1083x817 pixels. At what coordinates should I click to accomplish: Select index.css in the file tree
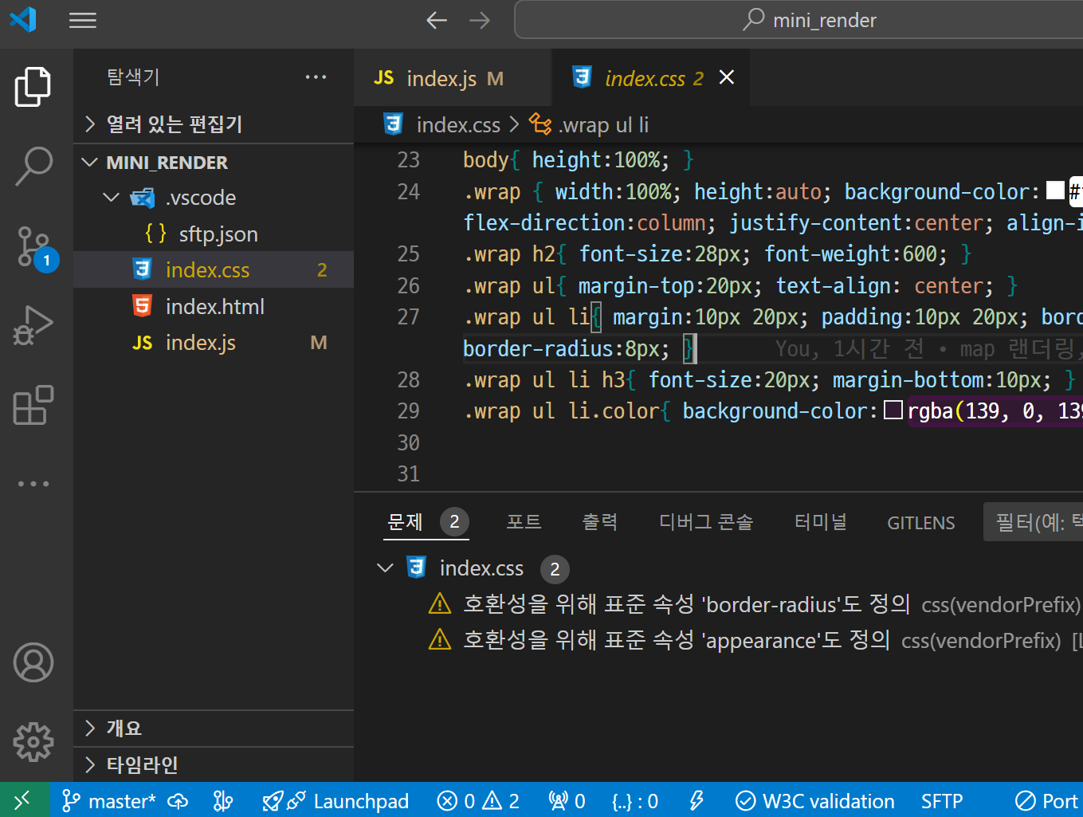(x=214, y=270)
